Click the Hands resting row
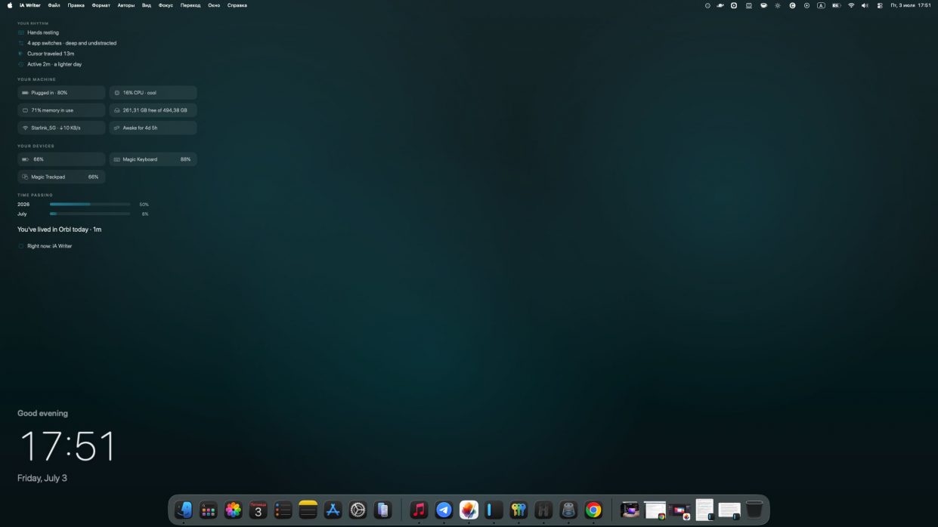Image resolution: width=938 pixels, height=527 pixels. tap(38, 32)
